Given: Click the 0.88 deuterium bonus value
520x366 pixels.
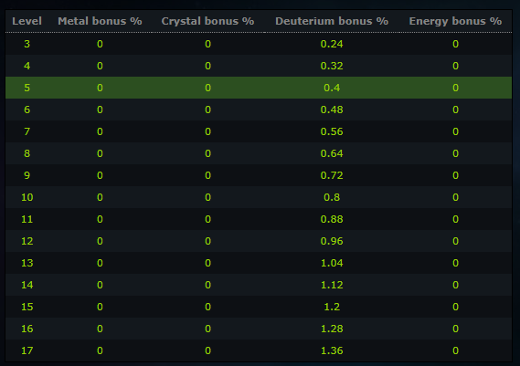Looking at the screenshot, I should click(x=332, y=219).
